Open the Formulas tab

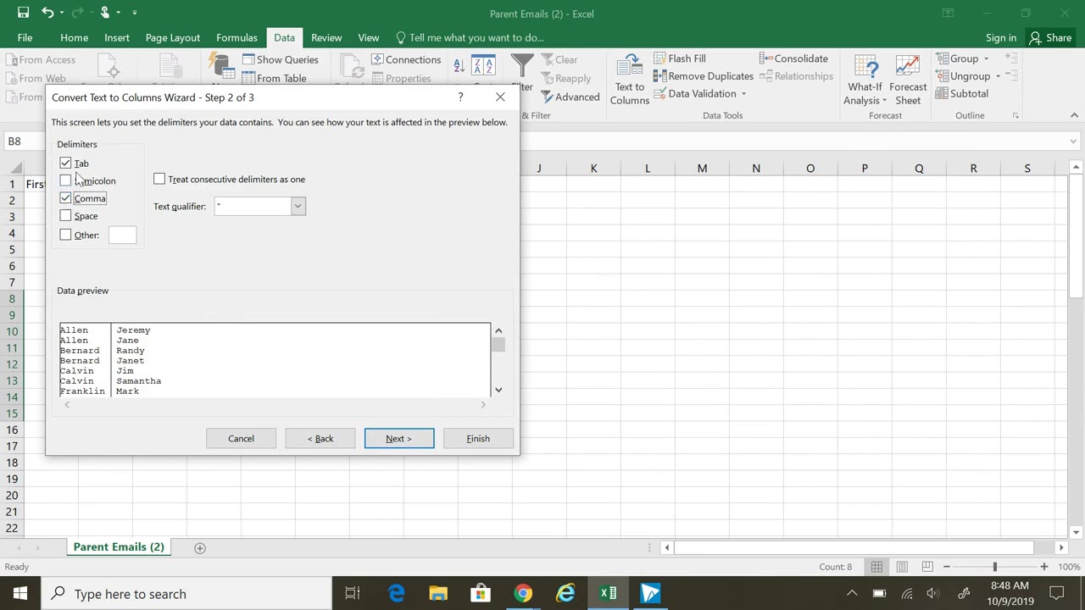236,37
